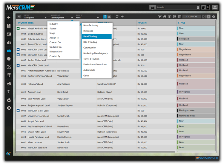
Task: Click the sidebar plus add icon
Action: pyautogui.click(x=9, y=18)
